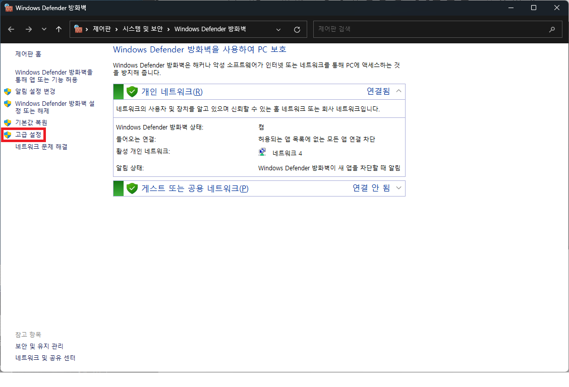The height and width of the screenshot is (387, 569).
Task: Open 제어판 홈 link
Action: [28, 54]
